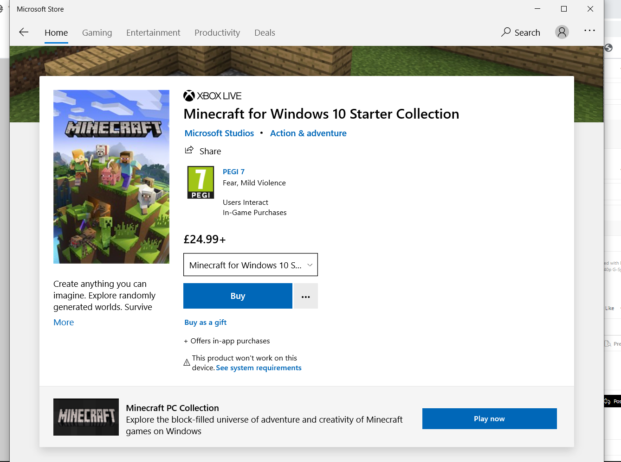This screenshot has width=621, height=462.
Task: Click the Minecraft box art image
Action: [x=111, y=177]
